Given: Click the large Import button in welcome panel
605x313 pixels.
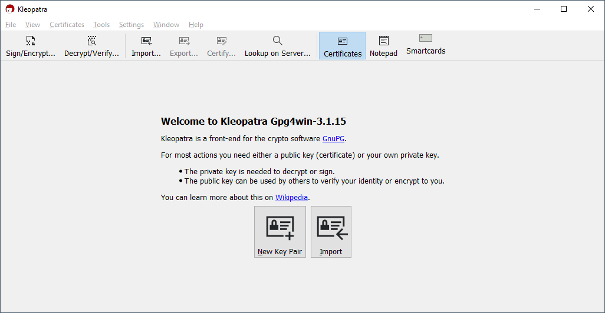Looking at the screenshot, I should click(331, 232).
